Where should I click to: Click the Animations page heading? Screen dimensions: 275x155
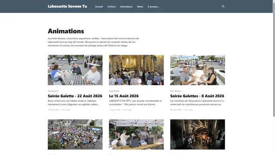coord(66,31)
